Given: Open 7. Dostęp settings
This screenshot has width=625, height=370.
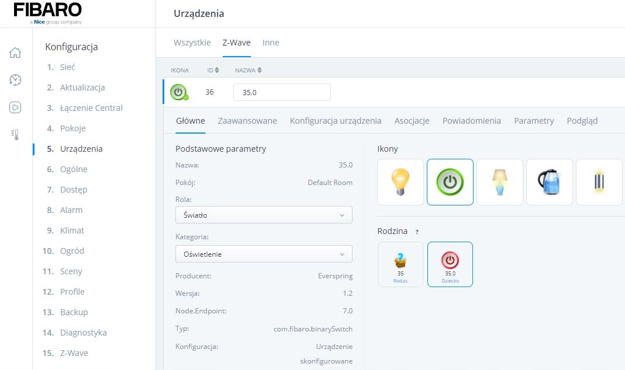Looking at the screenshot, I should tap(67, 190).
